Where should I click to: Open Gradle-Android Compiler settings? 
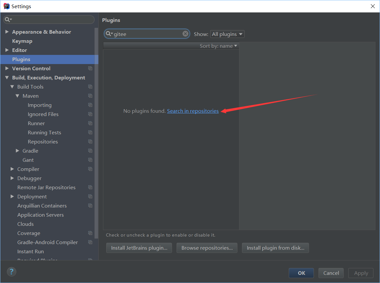point(47,242)
